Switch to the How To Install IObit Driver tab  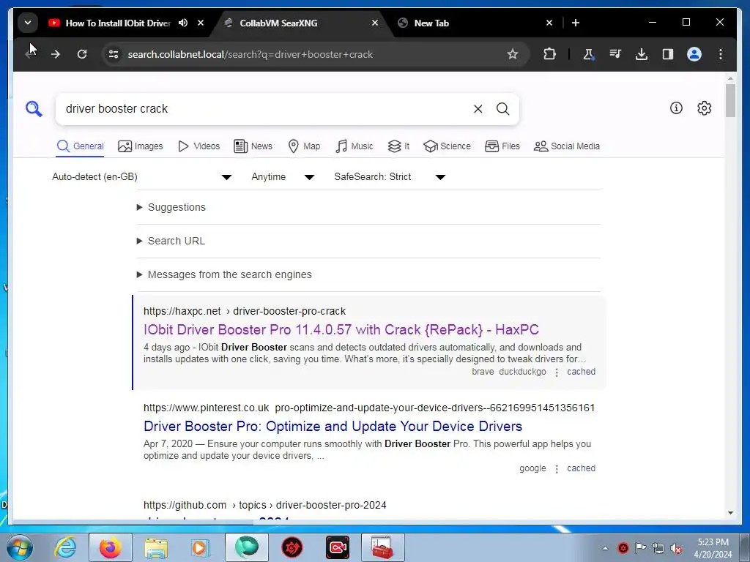click(x=118, y=23)
